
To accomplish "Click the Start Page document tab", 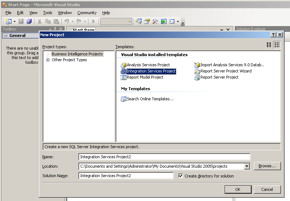I will [83, 29].
